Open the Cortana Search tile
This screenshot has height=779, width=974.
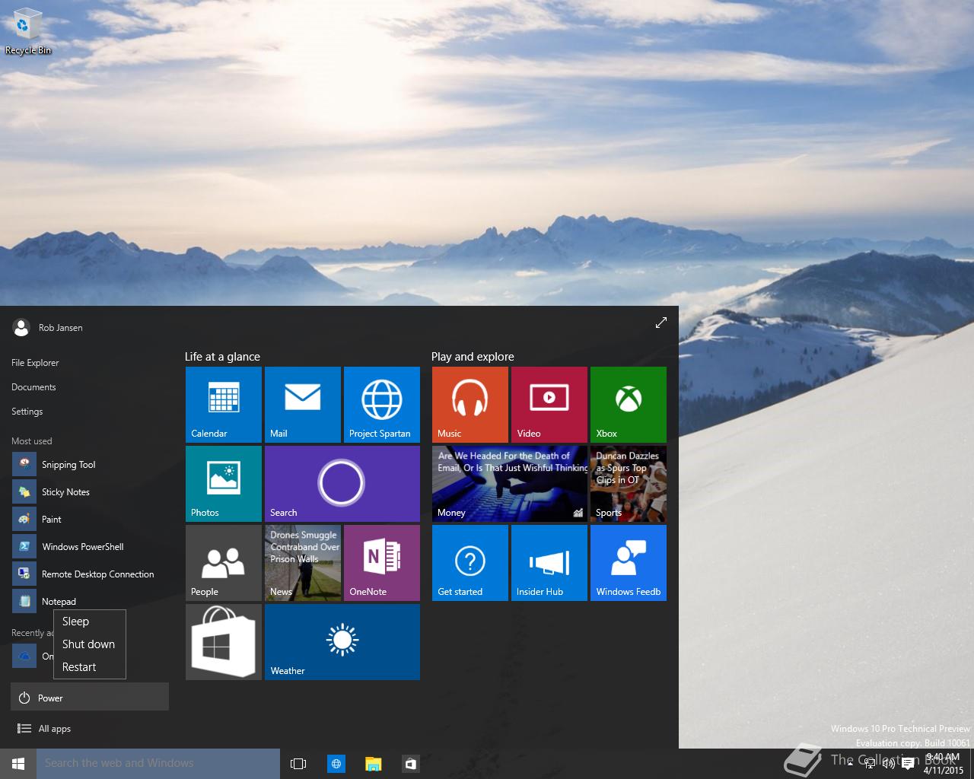pos(342,484)
